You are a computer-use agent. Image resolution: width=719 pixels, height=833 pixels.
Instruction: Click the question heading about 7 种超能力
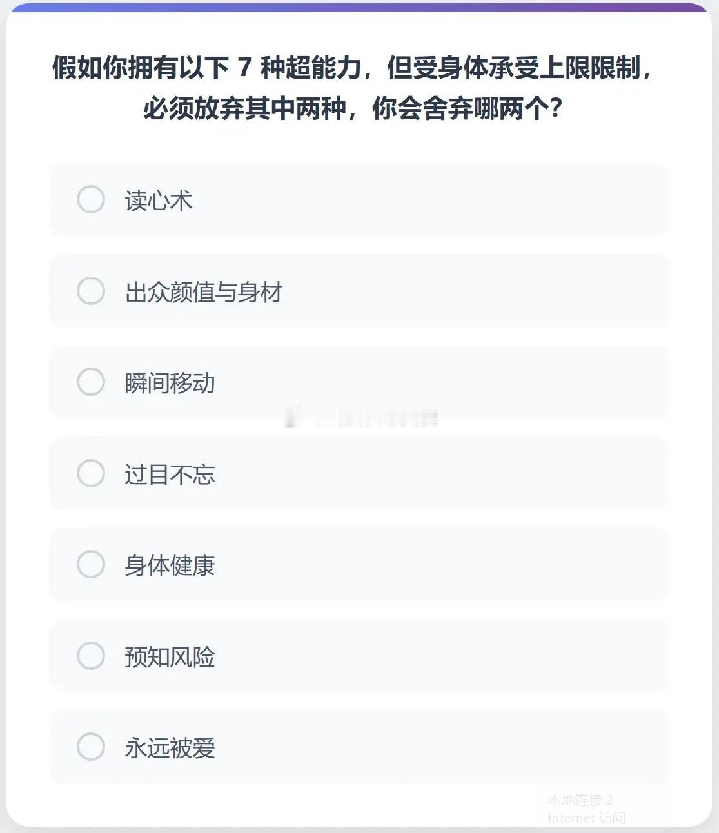click(x=353, y=68)
